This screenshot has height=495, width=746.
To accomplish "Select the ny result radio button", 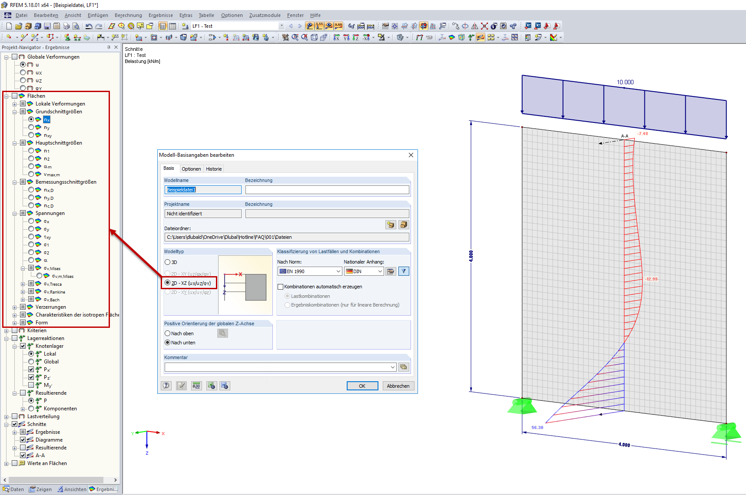I will (x=31, y=127).
